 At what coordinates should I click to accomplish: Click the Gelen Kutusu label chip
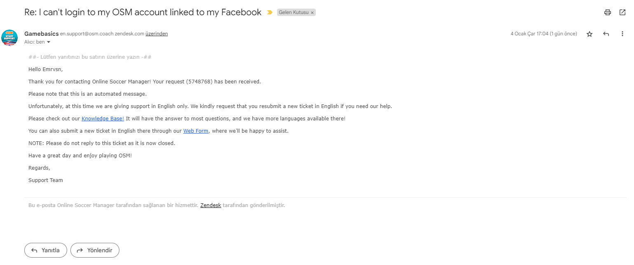tap(294, 13)
